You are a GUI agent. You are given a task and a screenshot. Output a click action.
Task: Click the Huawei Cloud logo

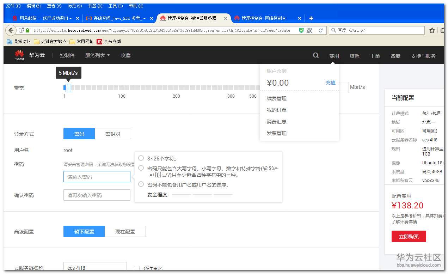pos(30,55)
